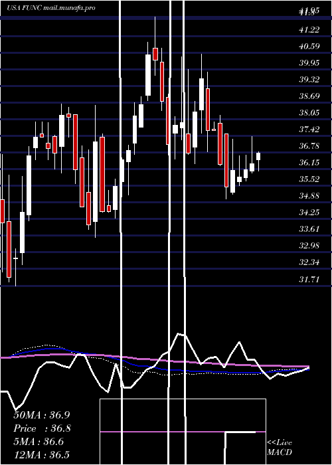Click the 39.95 price axis label
The width and height of the screenshot is (332, 465).
(309, 63)
